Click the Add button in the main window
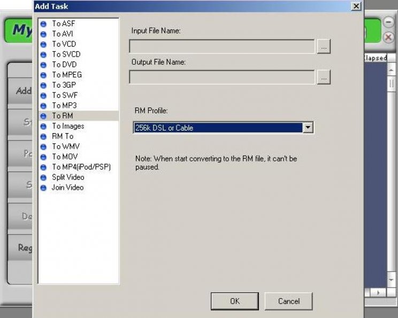398x318 pixels. tap(20, 91)
